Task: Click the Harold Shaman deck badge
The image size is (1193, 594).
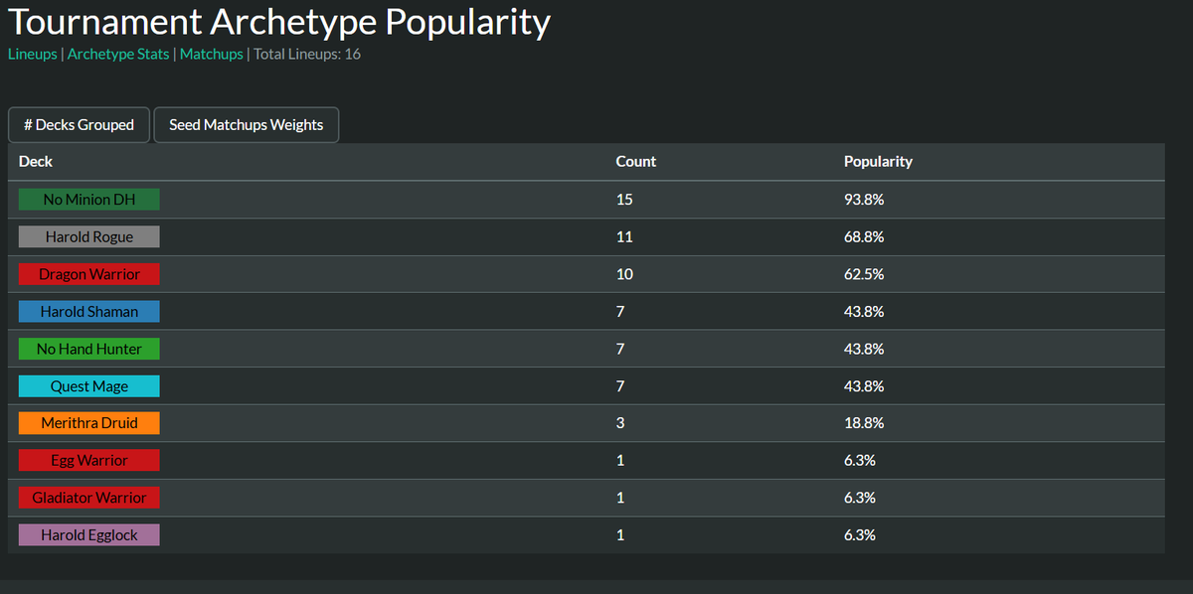Action: coord(89,311)
